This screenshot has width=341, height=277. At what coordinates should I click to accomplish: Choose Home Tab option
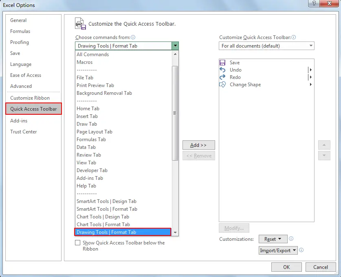click(123, 109)
